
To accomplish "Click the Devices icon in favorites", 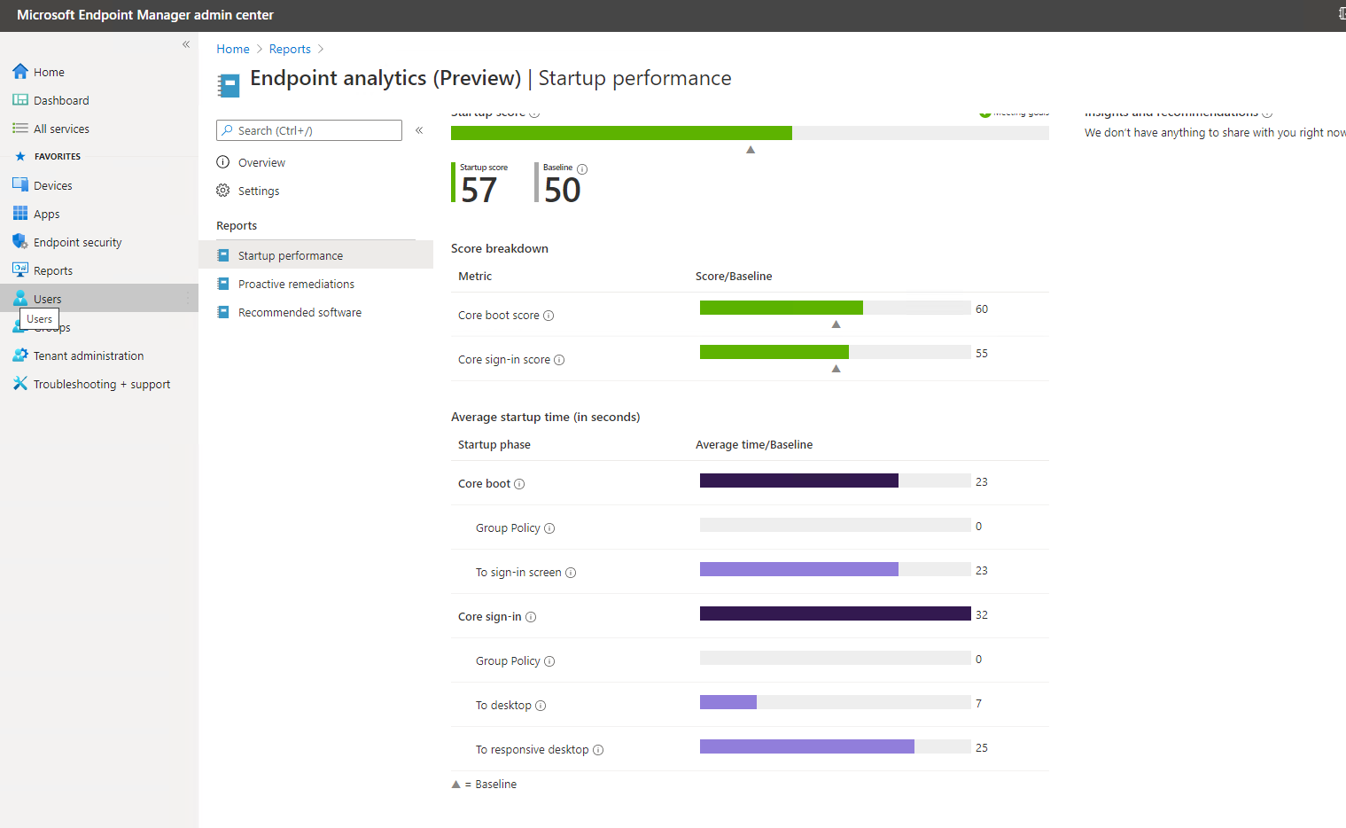I will point(20,185).
